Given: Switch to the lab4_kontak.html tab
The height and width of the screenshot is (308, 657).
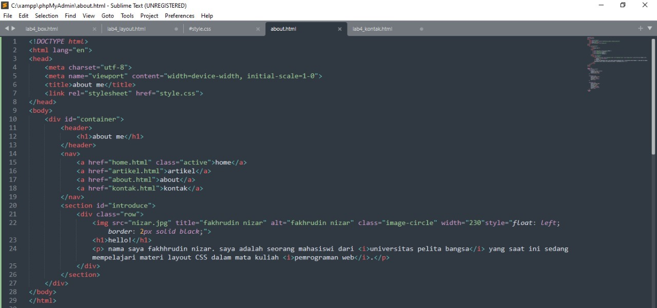Looking at the screenshot, I should point(372,29).
